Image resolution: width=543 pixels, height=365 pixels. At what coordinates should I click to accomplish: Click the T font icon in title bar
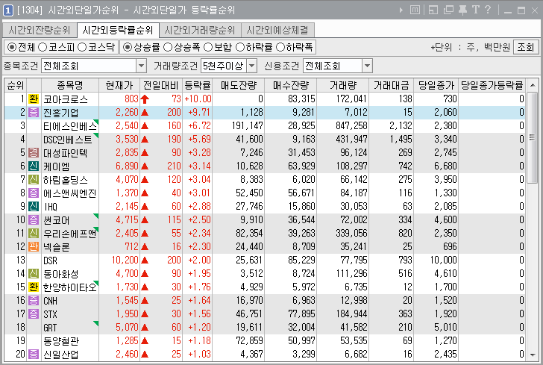pos(476,10)
